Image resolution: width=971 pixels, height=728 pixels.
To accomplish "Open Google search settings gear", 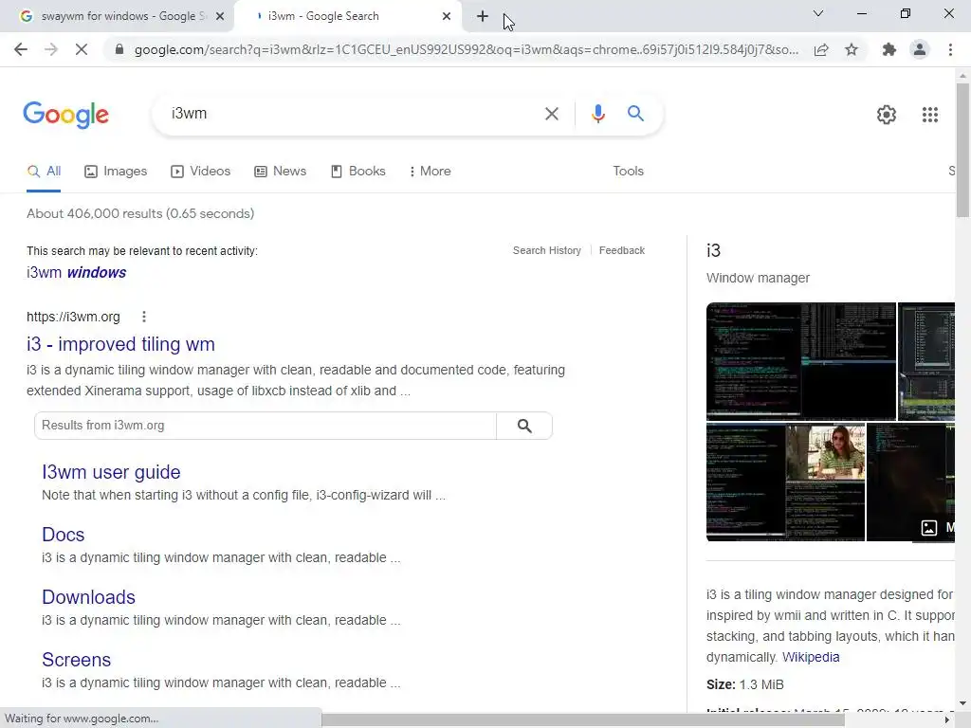I will coord(887,115).
